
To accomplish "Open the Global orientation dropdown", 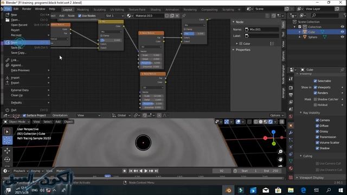I will click(x=121, y=115).
